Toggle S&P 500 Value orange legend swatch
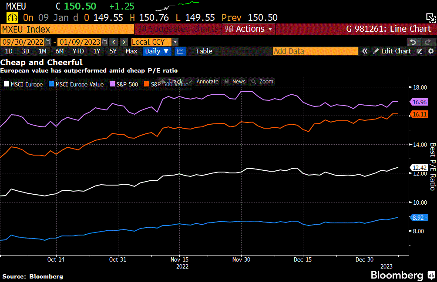Image resolution: width=437 pixels, height=282 pixels. coord(147,84)
